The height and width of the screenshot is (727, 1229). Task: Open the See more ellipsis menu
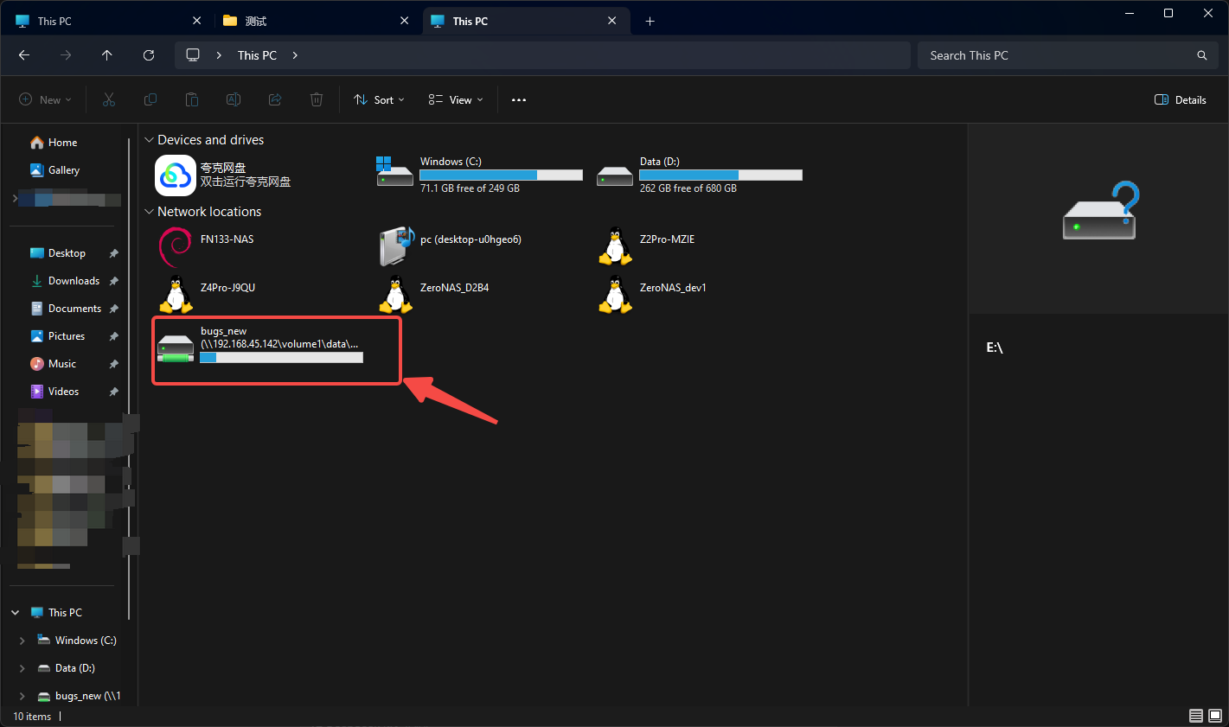click(x=519, y=100)
